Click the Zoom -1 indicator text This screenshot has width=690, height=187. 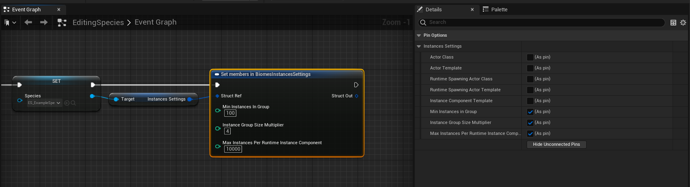pos(396,23)
